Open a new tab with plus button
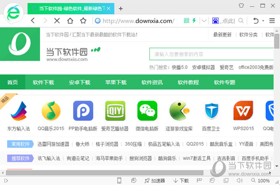 (x=121, y=8)
